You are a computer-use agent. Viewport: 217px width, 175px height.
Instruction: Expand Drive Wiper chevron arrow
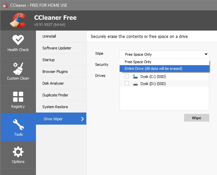[x=82, y=119]
